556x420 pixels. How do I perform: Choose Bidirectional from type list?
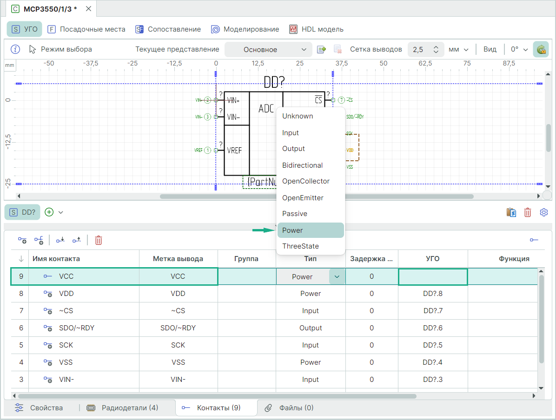[x=302, y=165]
